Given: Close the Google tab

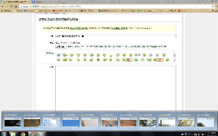Looking at the screenshot, I should pos(58,2).
